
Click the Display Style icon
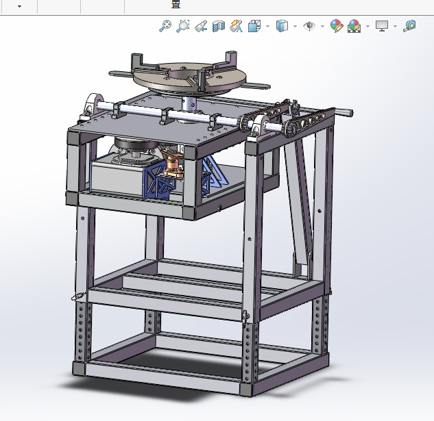click(282, 27)
